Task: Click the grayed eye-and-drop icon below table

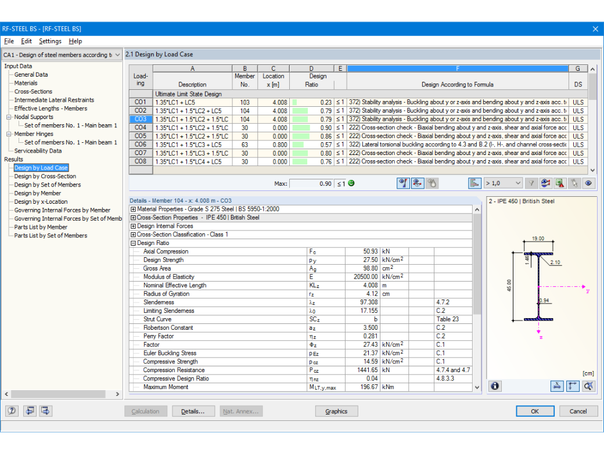Action: coord(432,183)
